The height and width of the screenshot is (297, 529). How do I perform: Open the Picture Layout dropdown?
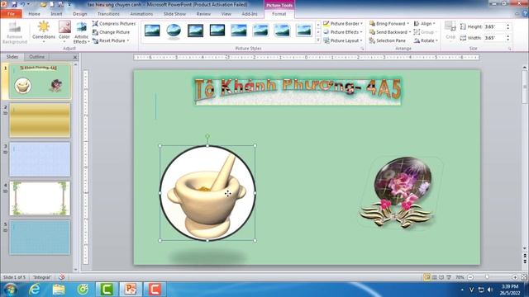[x=343, y=40]
